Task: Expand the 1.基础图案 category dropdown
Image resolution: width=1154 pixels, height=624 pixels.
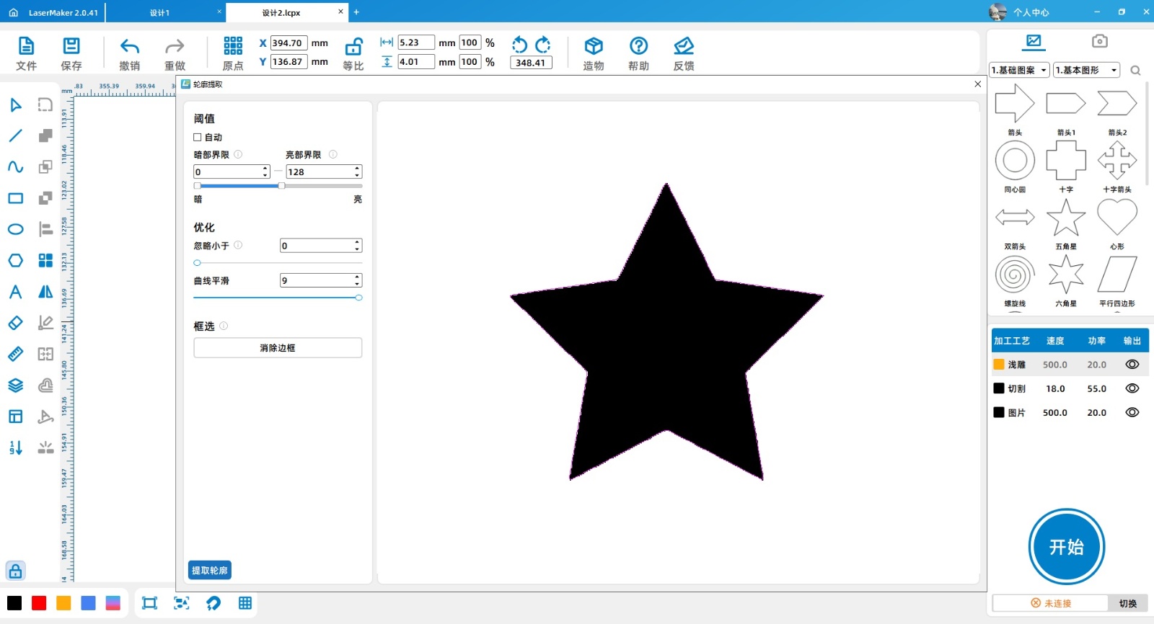Action: coord(1018,70)
